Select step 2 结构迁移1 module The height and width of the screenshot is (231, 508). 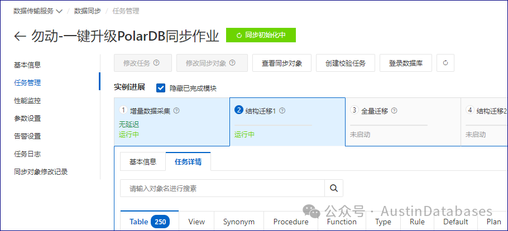[x=287, y=122]
